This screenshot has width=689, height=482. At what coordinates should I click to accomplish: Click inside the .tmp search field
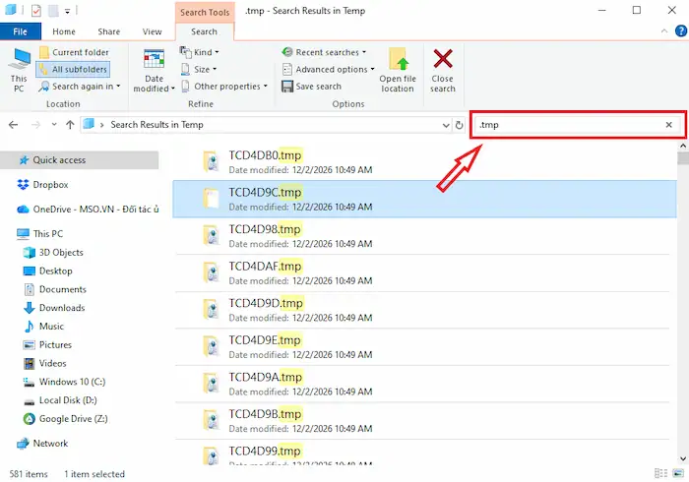[x=561, y=125]
